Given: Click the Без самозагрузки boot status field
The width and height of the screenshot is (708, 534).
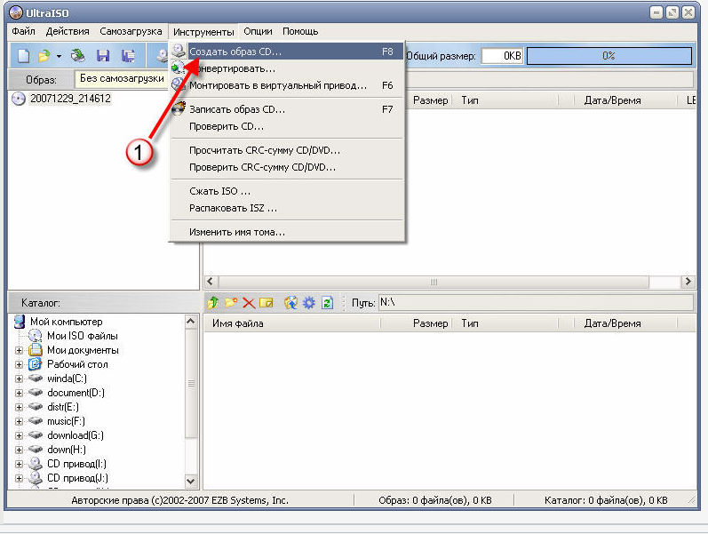Looking at the screenshot, I should click(x=122, y=79).
